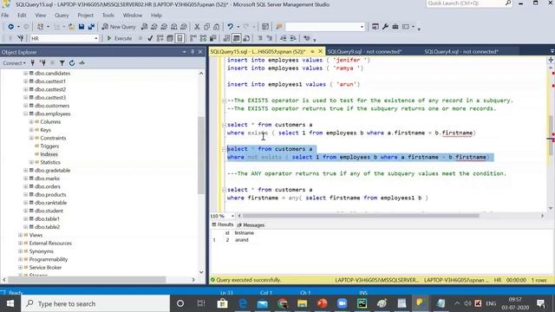555x312 pixels.
Task: Click the Undo arrow icon
Action: (231, 27)
